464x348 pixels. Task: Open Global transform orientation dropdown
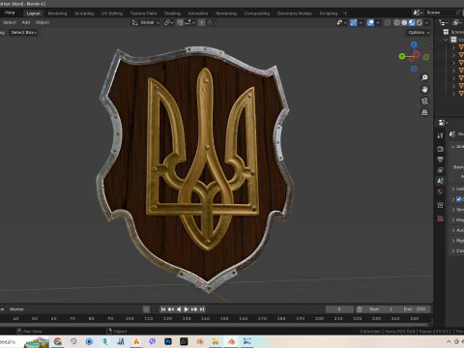pos(146,22)
